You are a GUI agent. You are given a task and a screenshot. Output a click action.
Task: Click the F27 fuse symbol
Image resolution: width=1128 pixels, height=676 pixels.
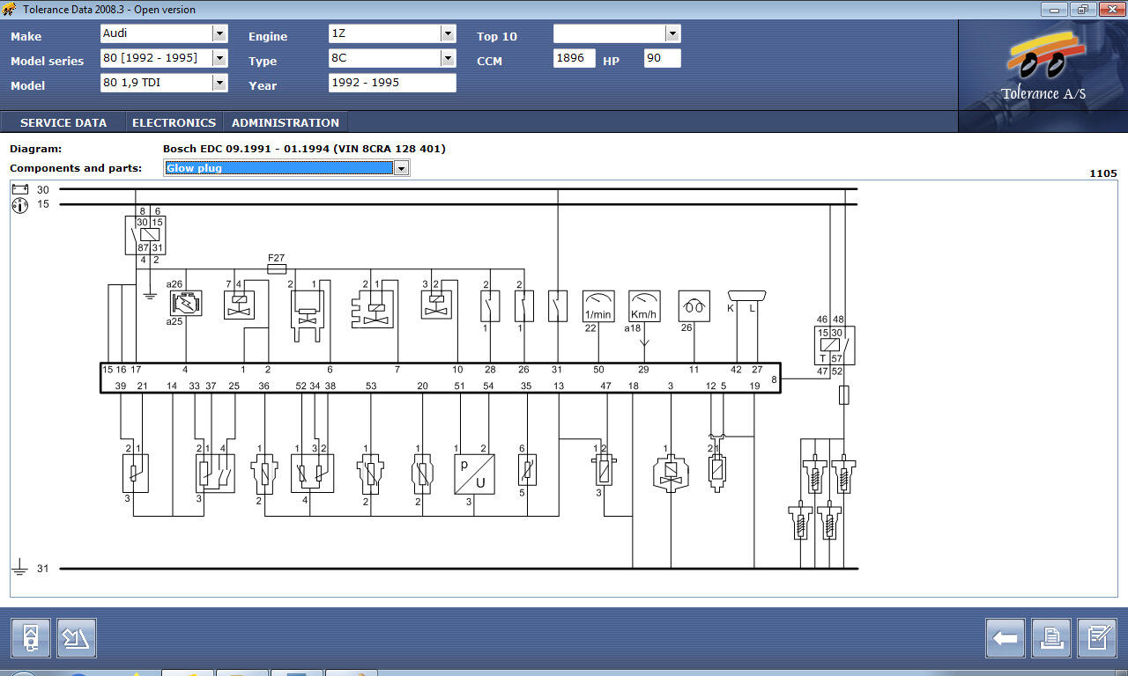coord(276,269)
